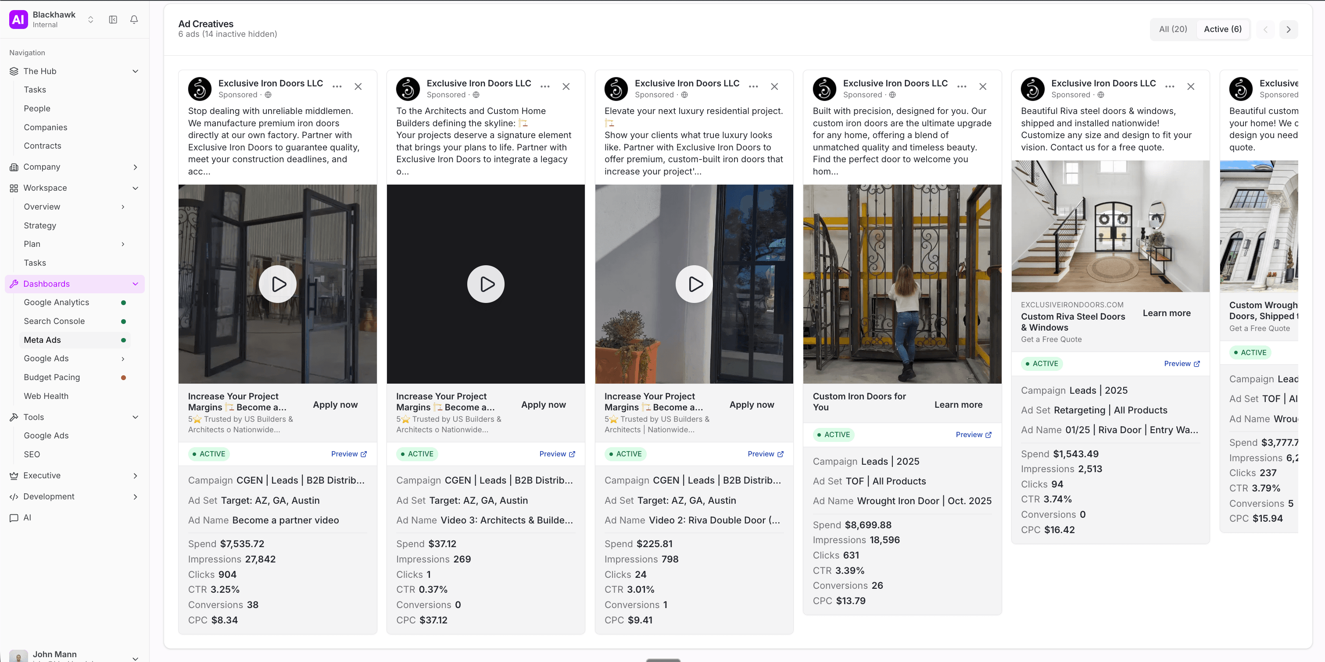Play the Video 2 Riva Double Door video
Viewport: 1325px width, 662px height.
[x=695, y=284]
